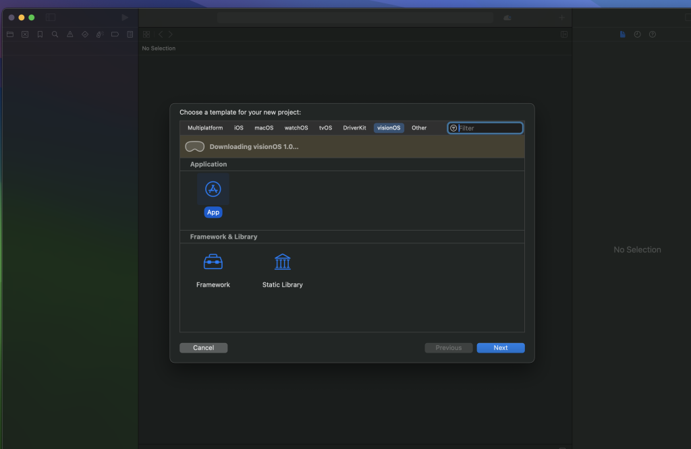Viewport: 691px width, 449px height.
Task: Open the Project navigator folder icon
Action: click(9, 34)
